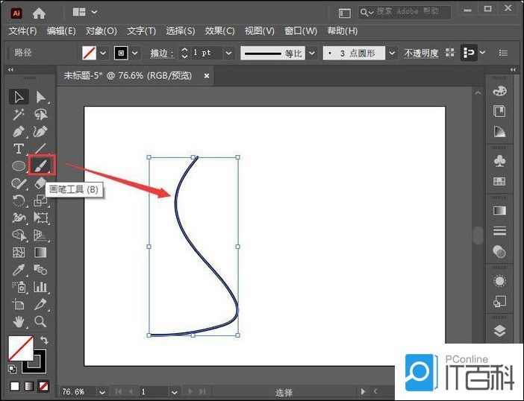
Task: Open the 窗口(W) menu
Action: [300, 31]
